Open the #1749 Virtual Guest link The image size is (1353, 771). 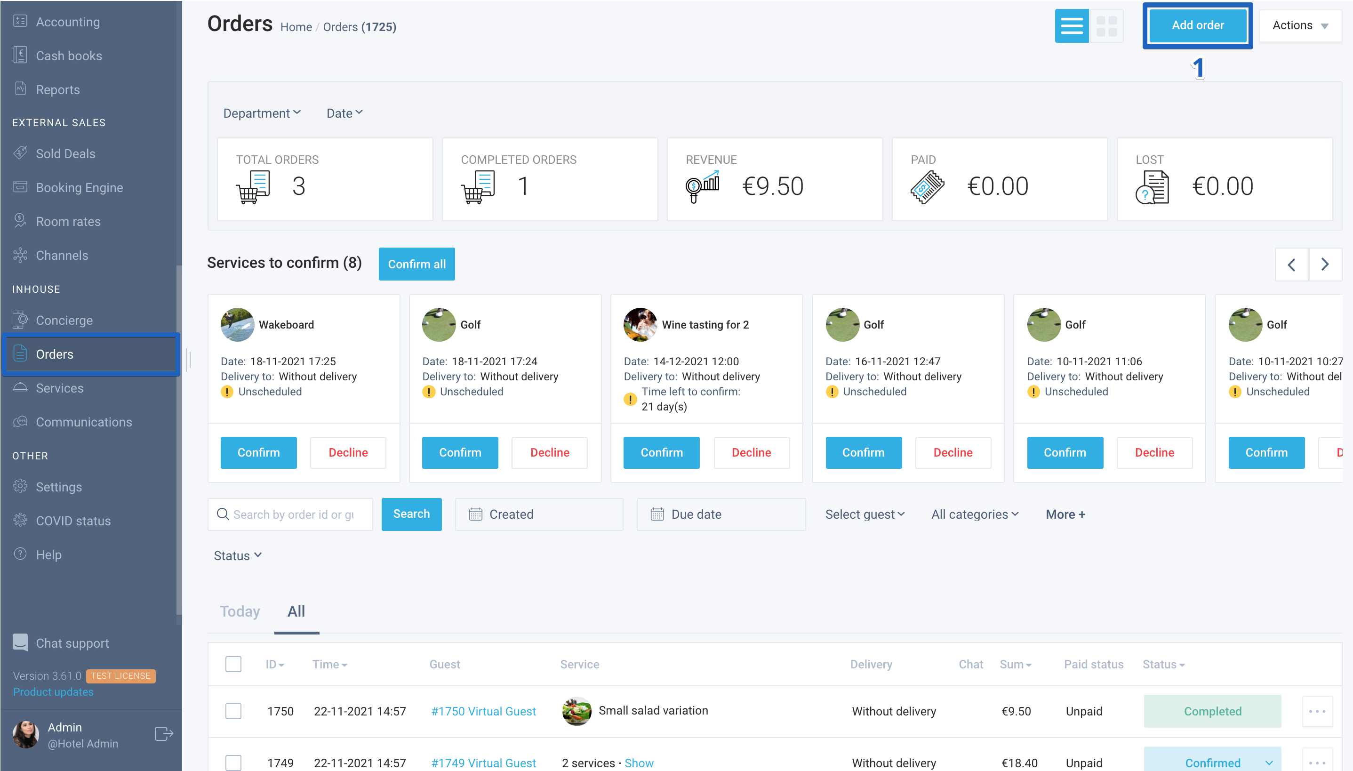[x=483, y=763]
